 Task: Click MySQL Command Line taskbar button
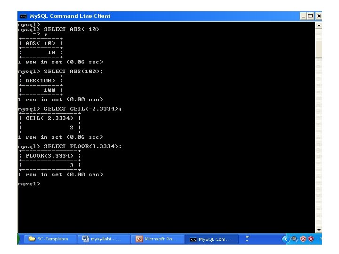click(x=212, y=239)
